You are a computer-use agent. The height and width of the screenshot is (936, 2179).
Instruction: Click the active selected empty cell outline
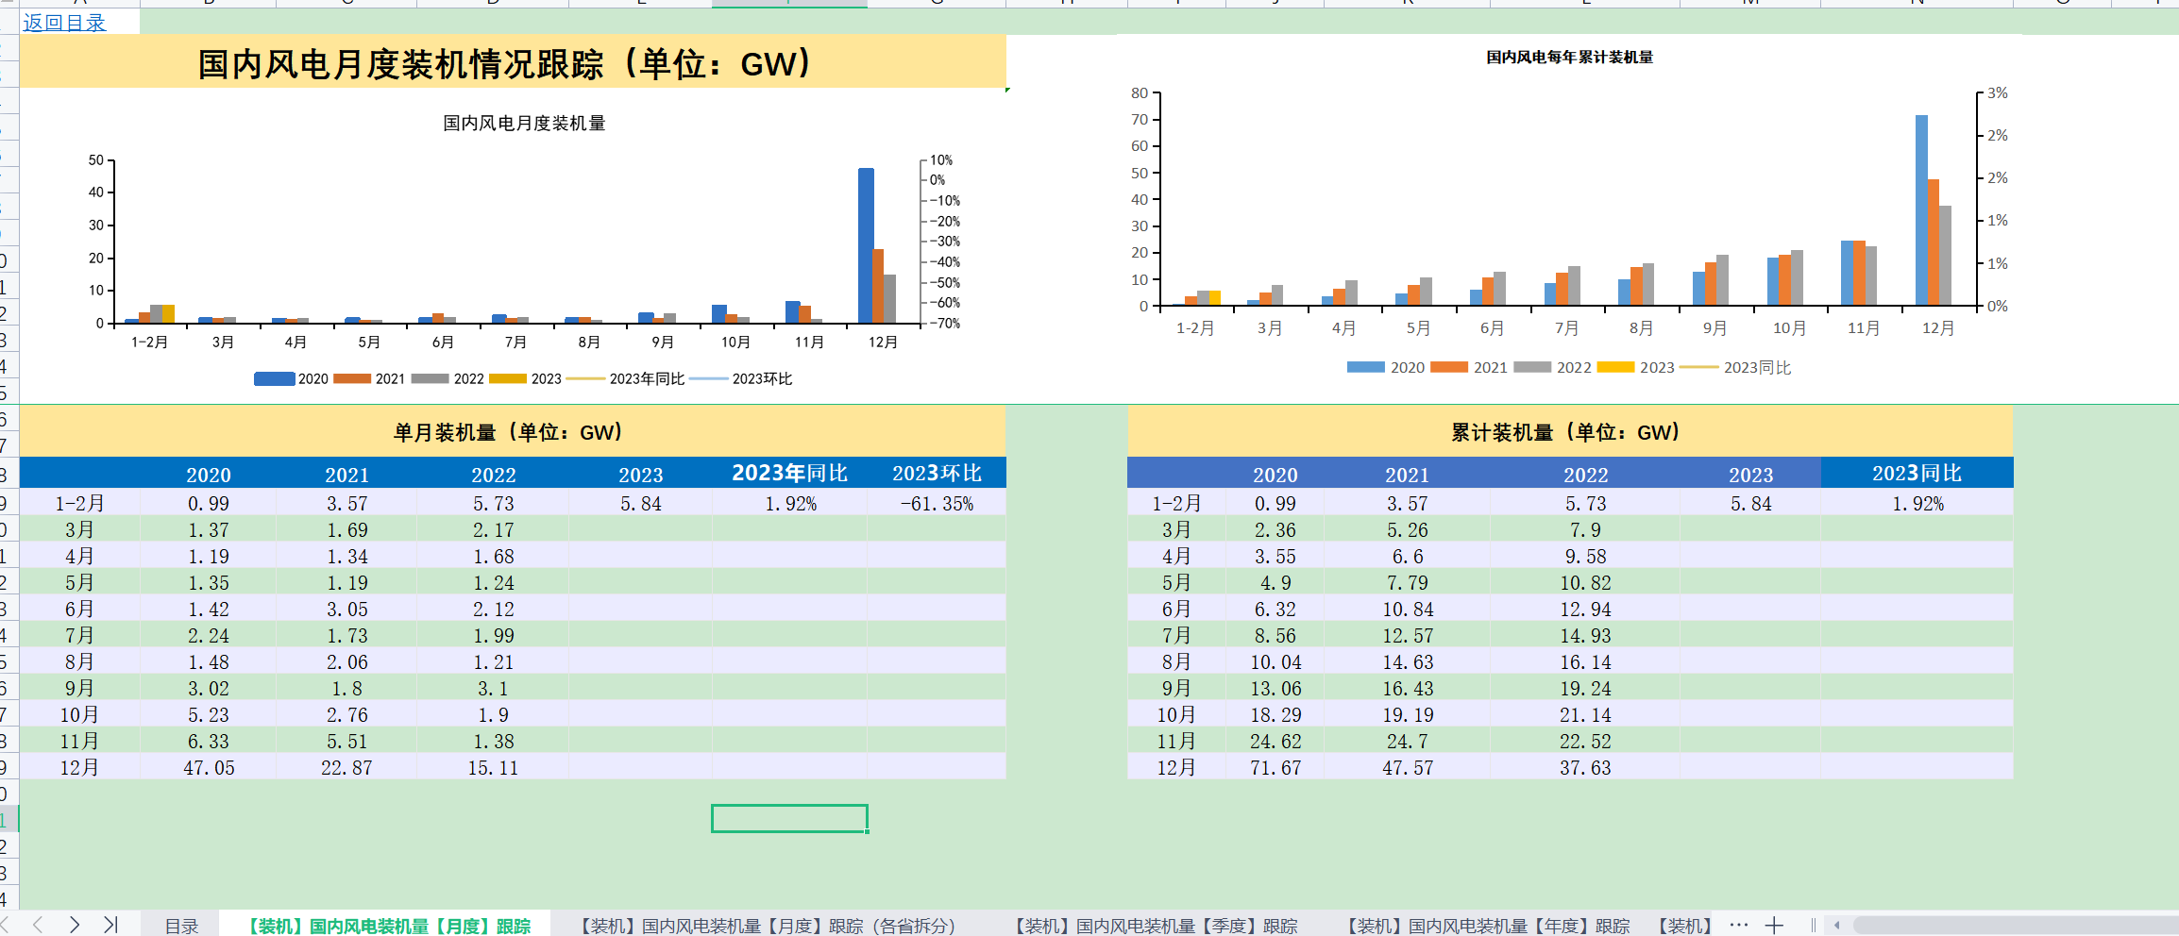[x=789, y=818]
